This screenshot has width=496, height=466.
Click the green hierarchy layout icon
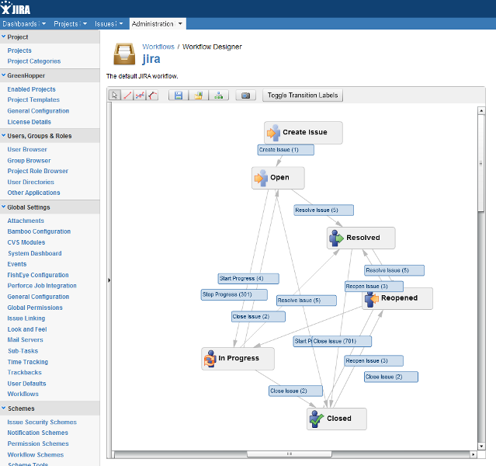click(219, 96)
